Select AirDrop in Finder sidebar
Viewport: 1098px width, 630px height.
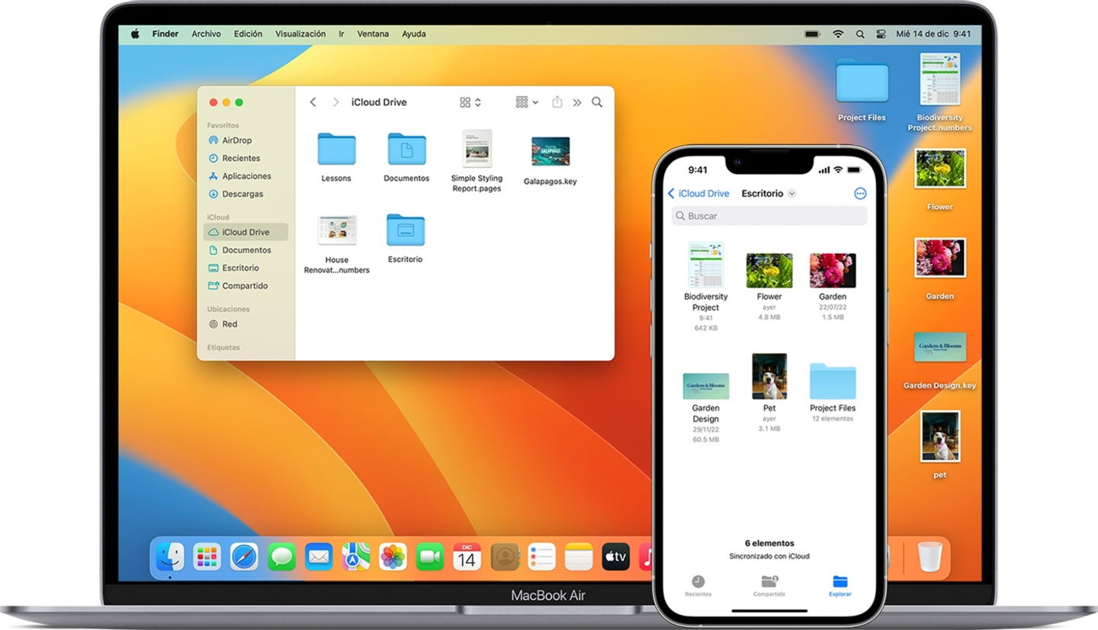(246, 140)
